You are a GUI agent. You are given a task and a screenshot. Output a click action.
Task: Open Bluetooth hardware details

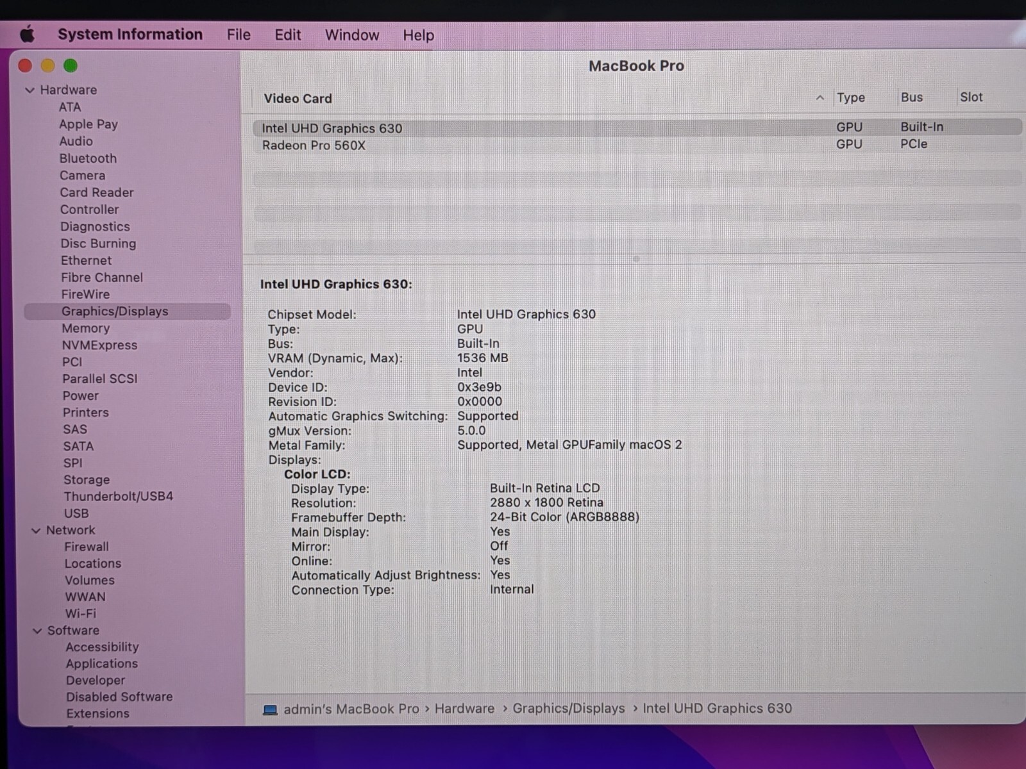click(88, 158)
